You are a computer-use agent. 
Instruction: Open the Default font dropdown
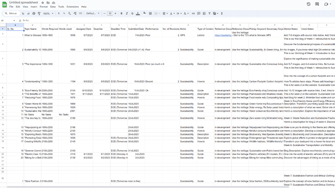(x=93, y=14)
